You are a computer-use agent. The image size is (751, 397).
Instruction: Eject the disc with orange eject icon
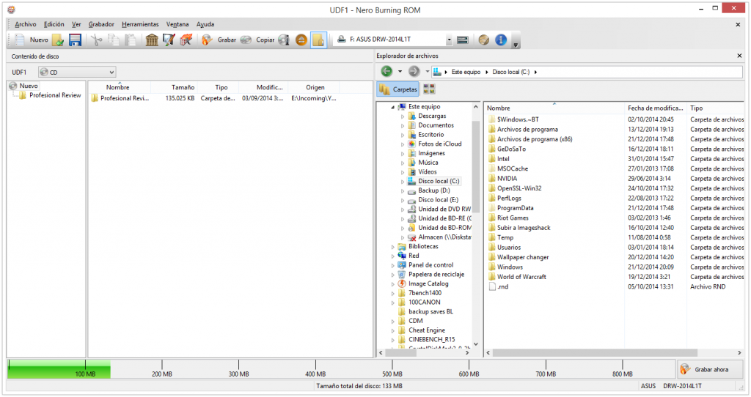301,40
